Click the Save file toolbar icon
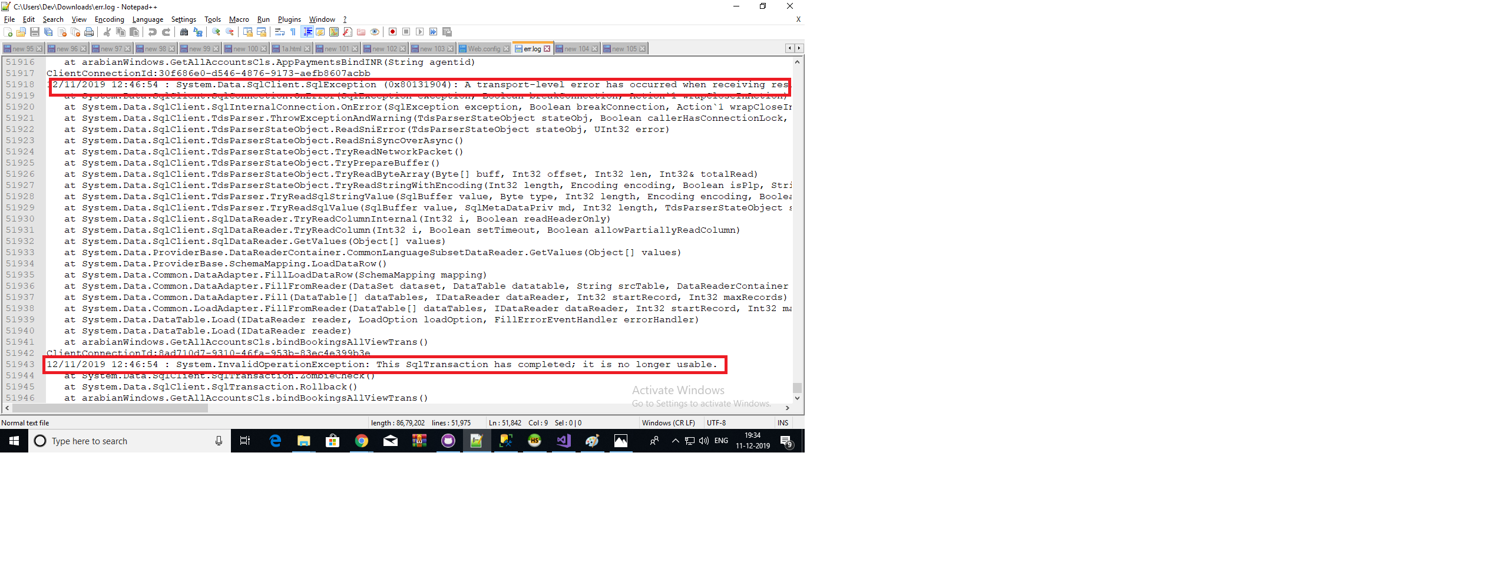Viewport: 1488px width, 588px height. (35, 32)
